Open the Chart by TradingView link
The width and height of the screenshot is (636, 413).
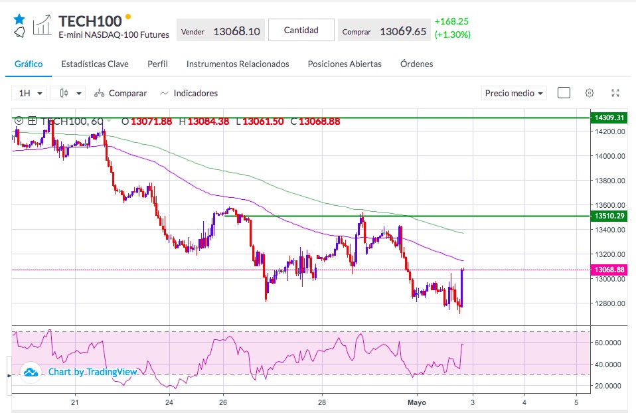click(x=92, y=372)
